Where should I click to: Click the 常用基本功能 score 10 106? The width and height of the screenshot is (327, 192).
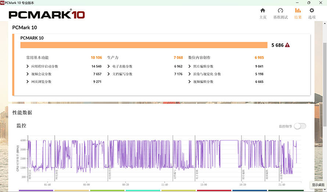tap(96, 58)
